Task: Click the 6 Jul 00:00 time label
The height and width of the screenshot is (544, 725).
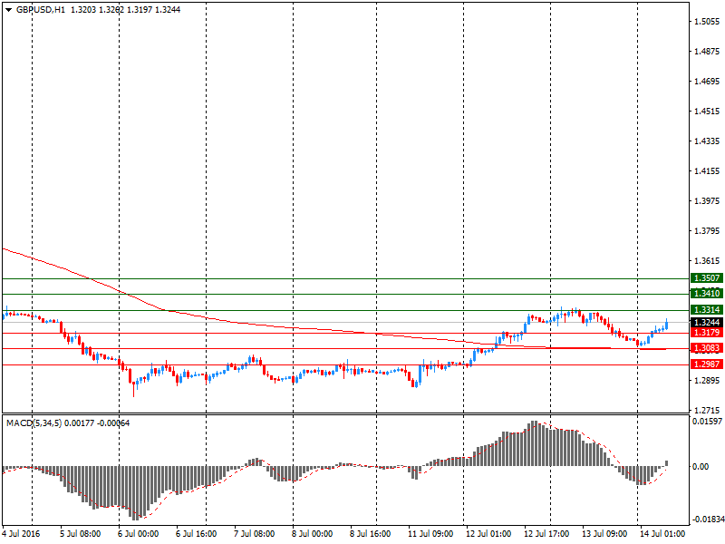Action: [x=139, y=534]
